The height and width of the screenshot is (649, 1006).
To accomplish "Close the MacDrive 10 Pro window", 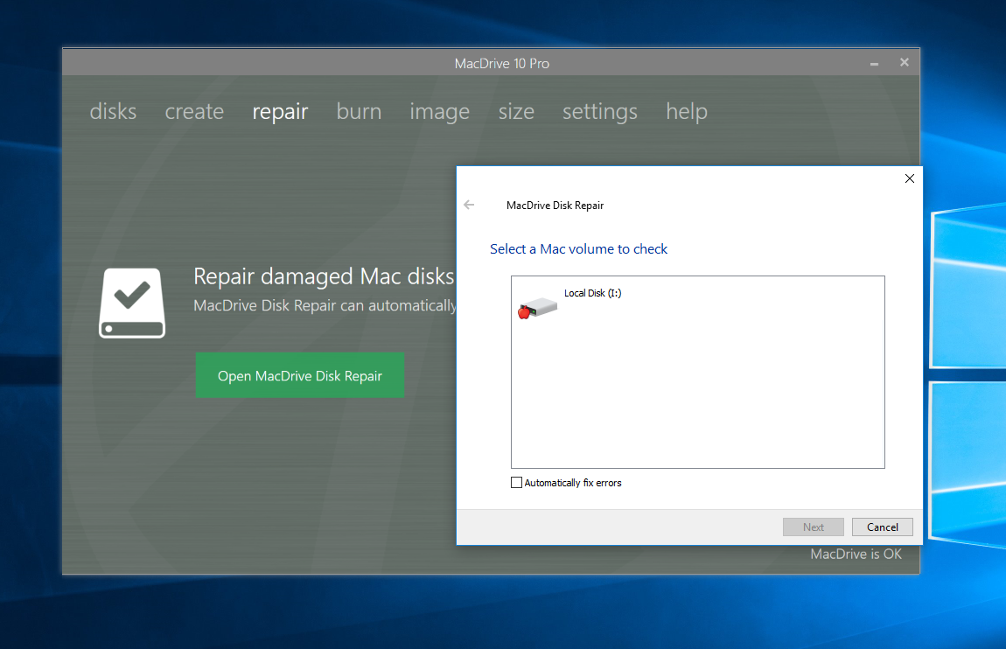I will (x=905, y=62).
